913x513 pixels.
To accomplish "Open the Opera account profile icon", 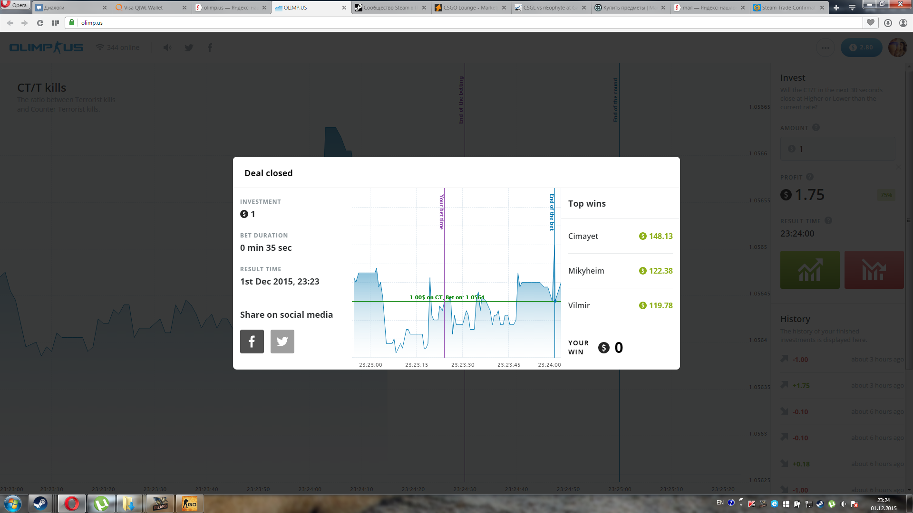I will [903, 23].
